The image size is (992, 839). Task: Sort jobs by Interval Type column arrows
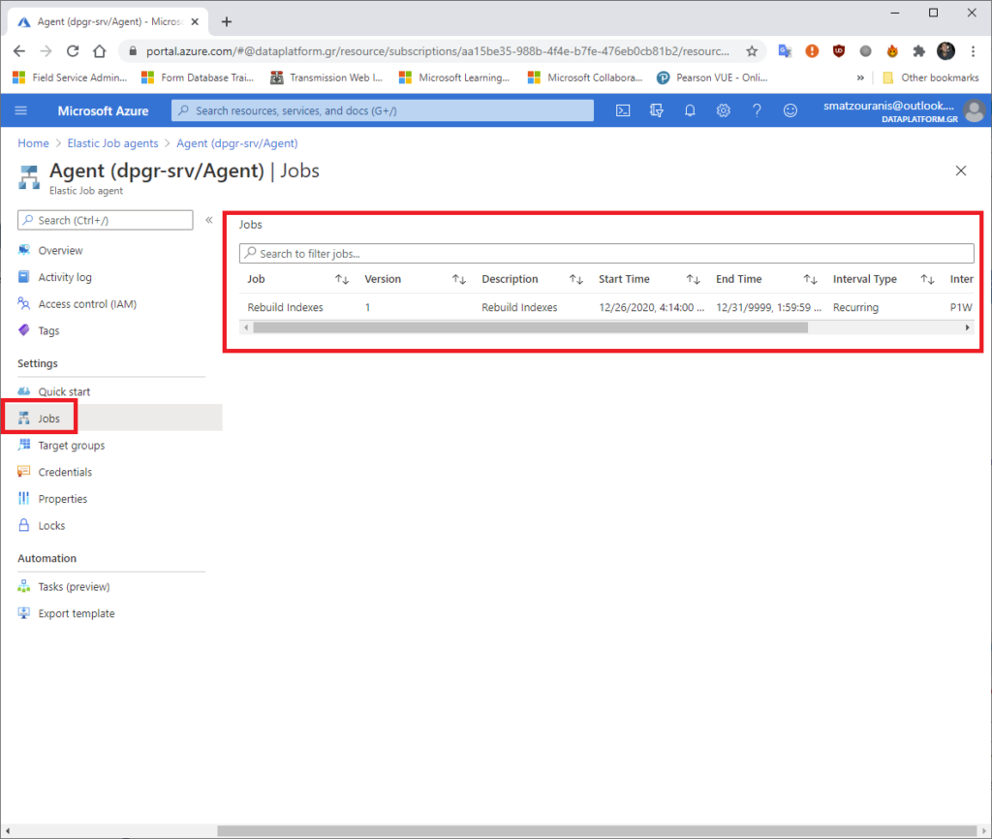(x=927, y=279)
